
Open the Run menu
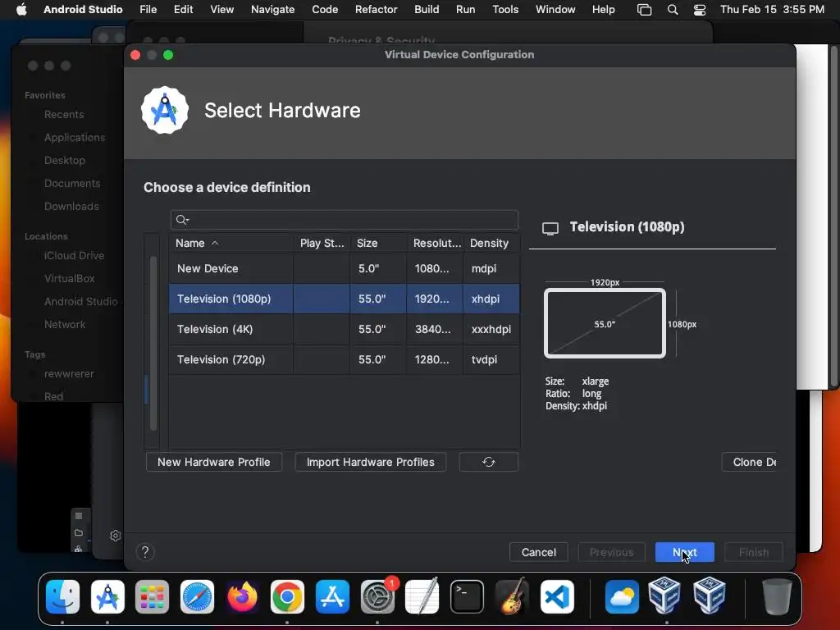click(x=466, y=10)
